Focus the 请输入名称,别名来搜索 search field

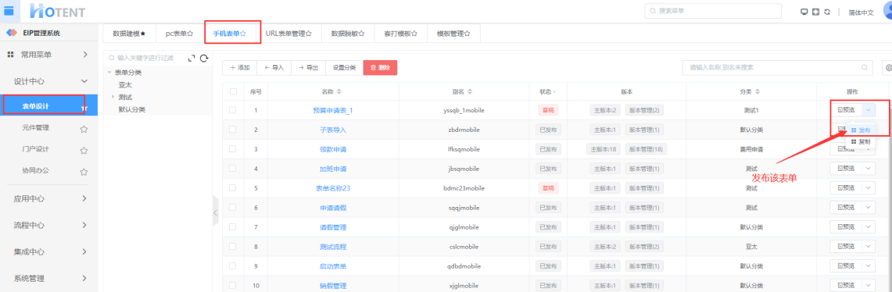click(x=777, y=68)
